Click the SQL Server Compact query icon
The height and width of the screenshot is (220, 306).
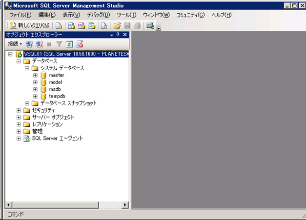(104, 25)
